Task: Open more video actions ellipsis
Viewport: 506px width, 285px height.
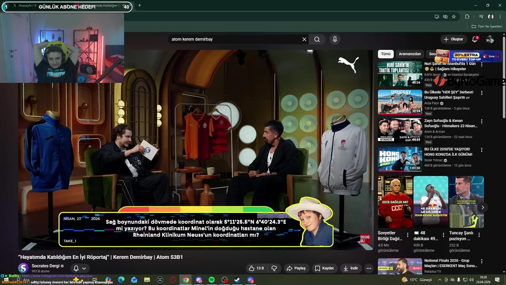Action: click(x=369, y=268)
